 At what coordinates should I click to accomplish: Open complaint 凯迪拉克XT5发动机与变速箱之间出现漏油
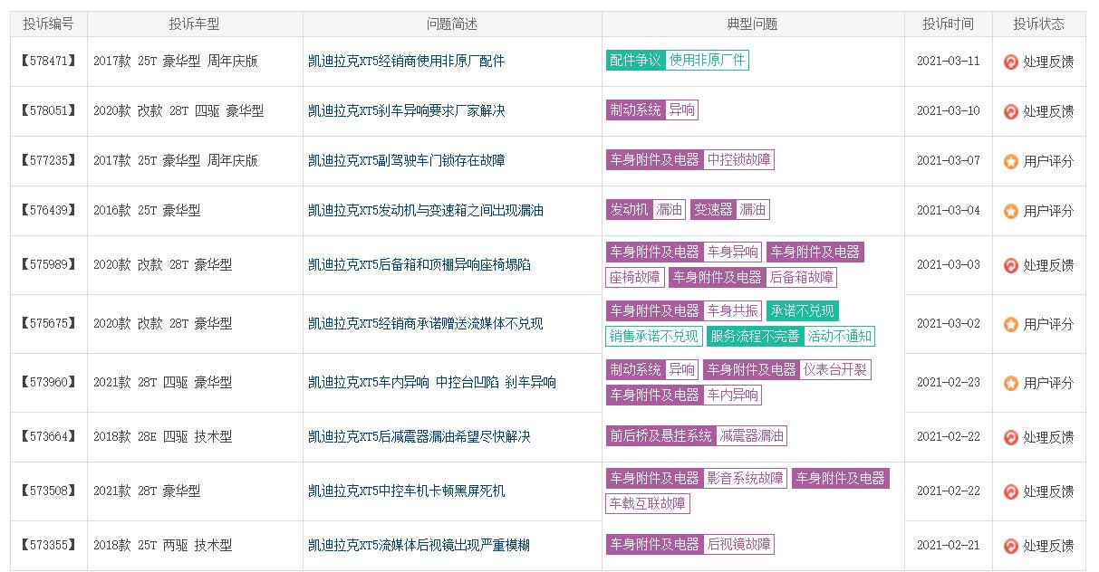click(425, 210)
